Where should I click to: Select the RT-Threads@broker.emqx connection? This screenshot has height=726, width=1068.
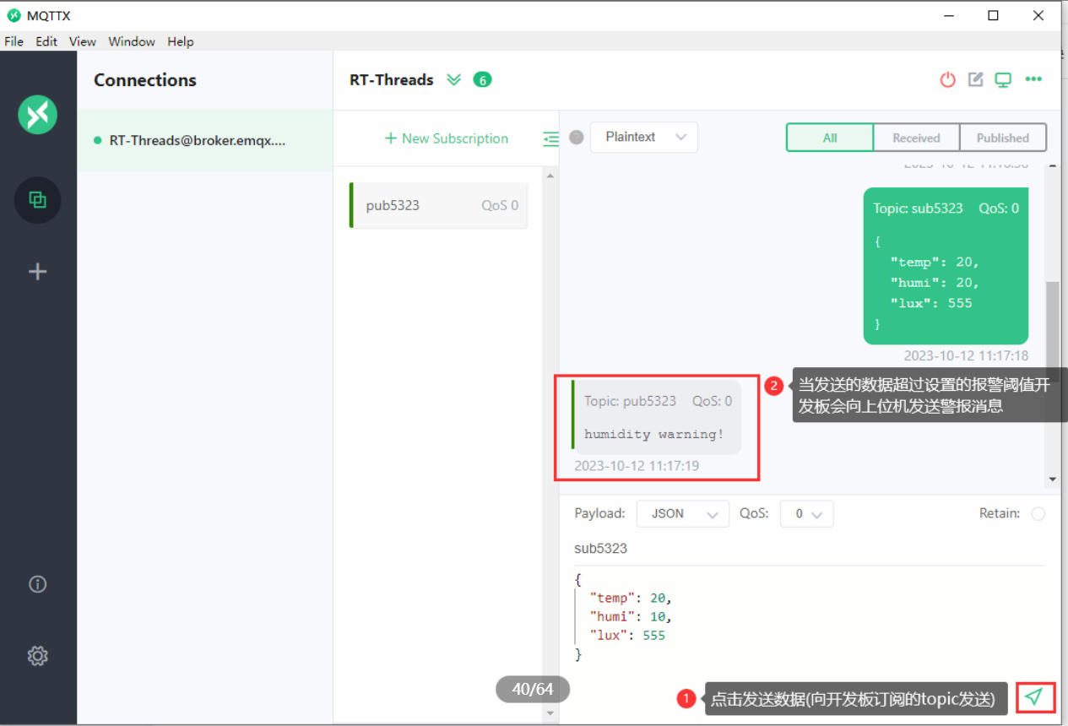point(205,140)
